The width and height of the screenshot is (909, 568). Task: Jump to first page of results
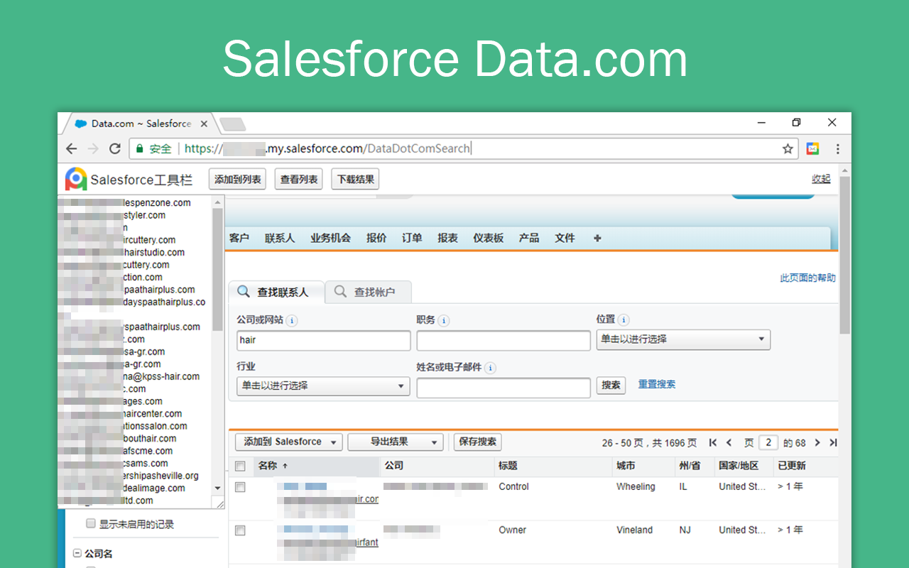[x=712, y=442]
